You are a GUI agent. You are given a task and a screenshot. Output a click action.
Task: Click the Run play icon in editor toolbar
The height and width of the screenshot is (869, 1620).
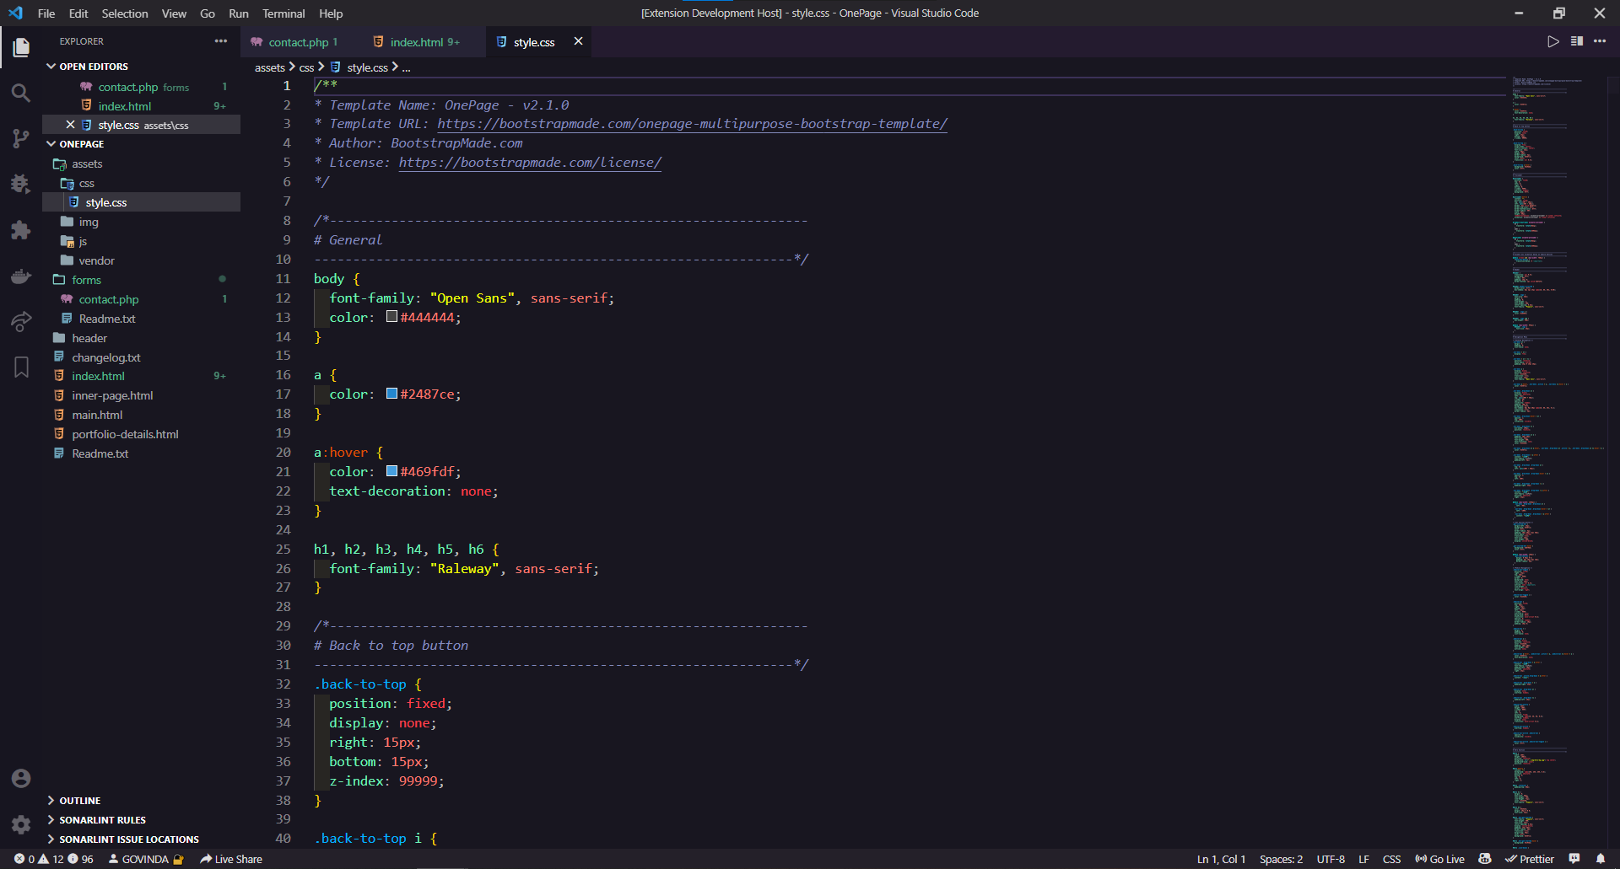(1552, 41)
